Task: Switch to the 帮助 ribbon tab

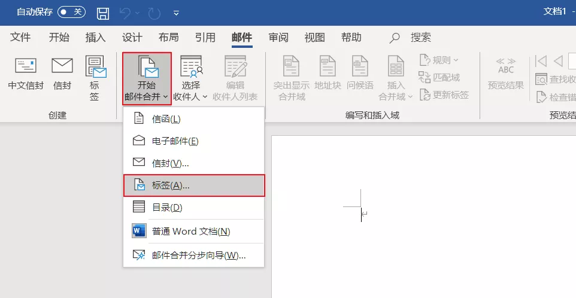Action: pyautogui.click(x=351, y=37)
